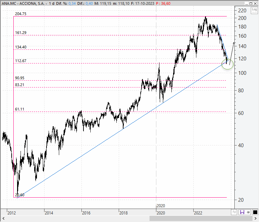Screen dimensions: 259x222
Task: Click the horizontal scrollbar left arrow
Action: [3, 218]
